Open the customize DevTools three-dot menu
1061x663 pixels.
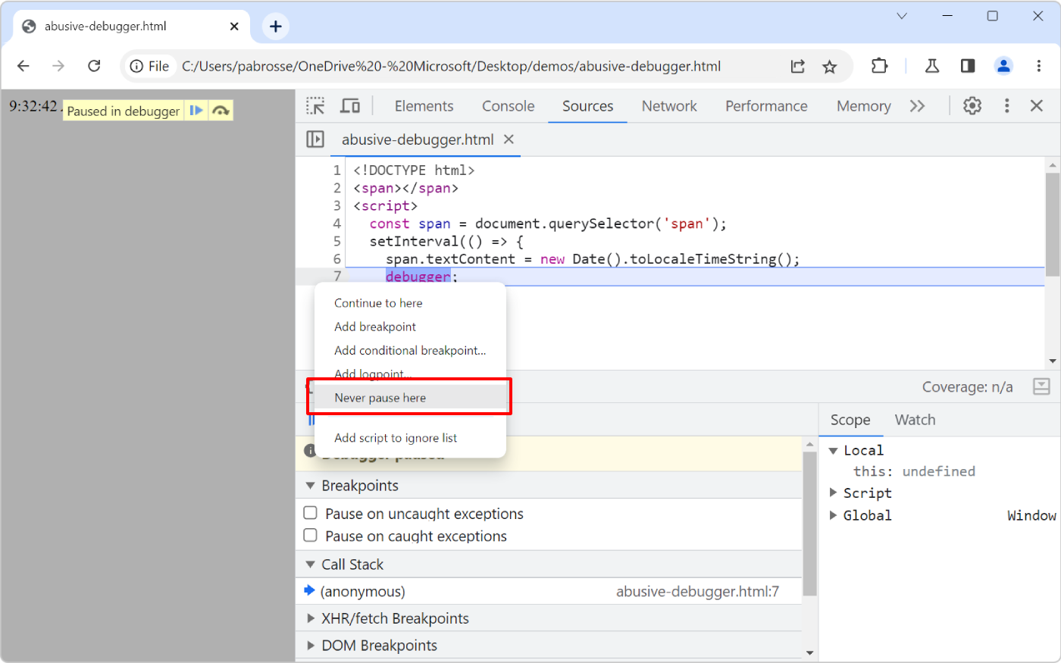[1006, 106]
